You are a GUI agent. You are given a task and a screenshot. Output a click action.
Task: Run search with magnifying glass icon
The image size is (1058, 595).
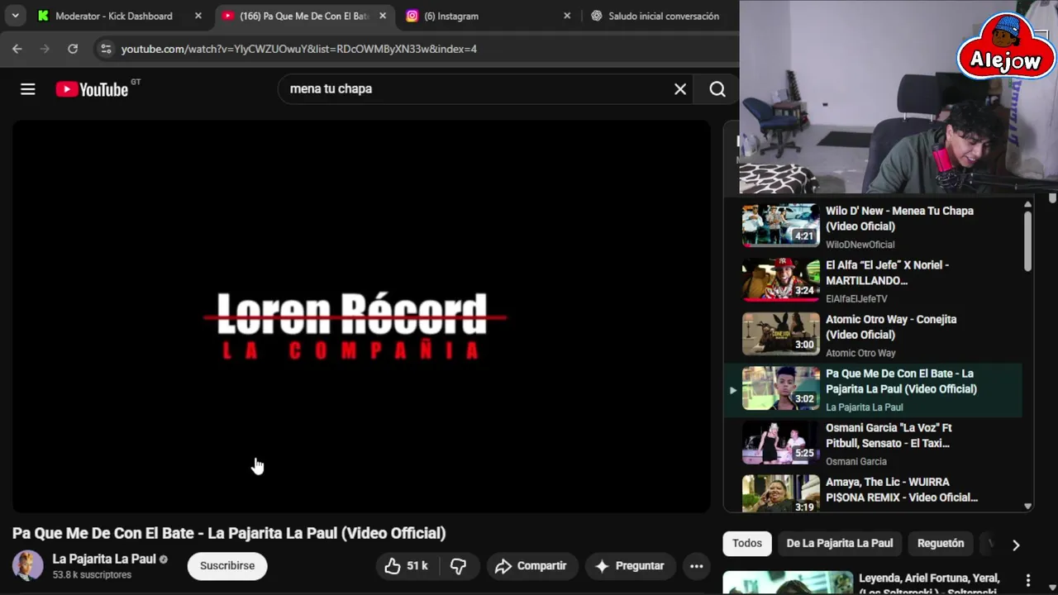pyautogui.click(x=717, y=89)
